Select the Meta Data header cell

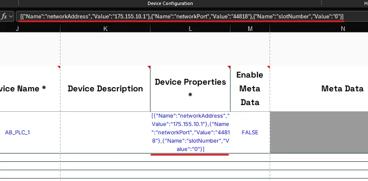point(319,88)
